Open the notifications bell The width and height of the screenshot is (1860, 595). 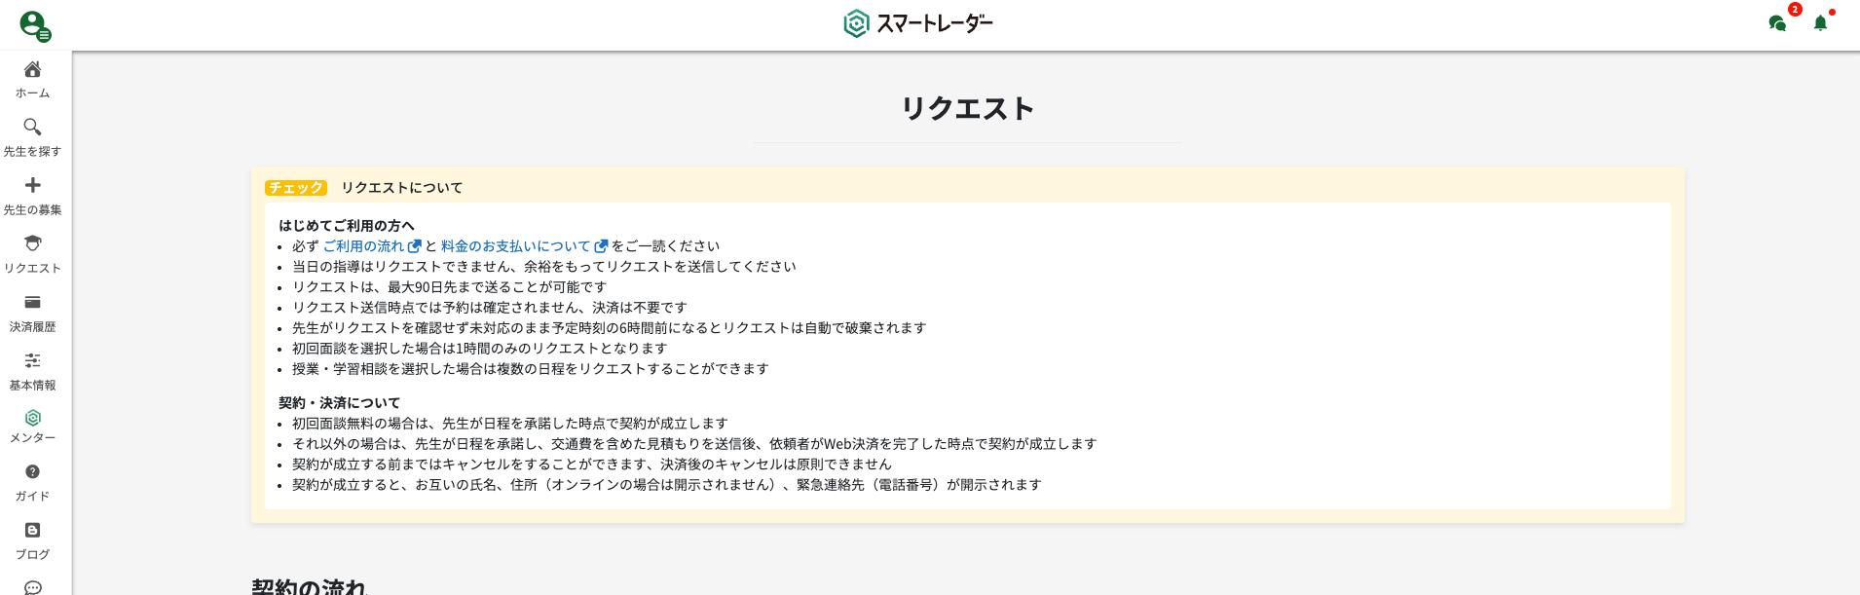(1820, 23)
